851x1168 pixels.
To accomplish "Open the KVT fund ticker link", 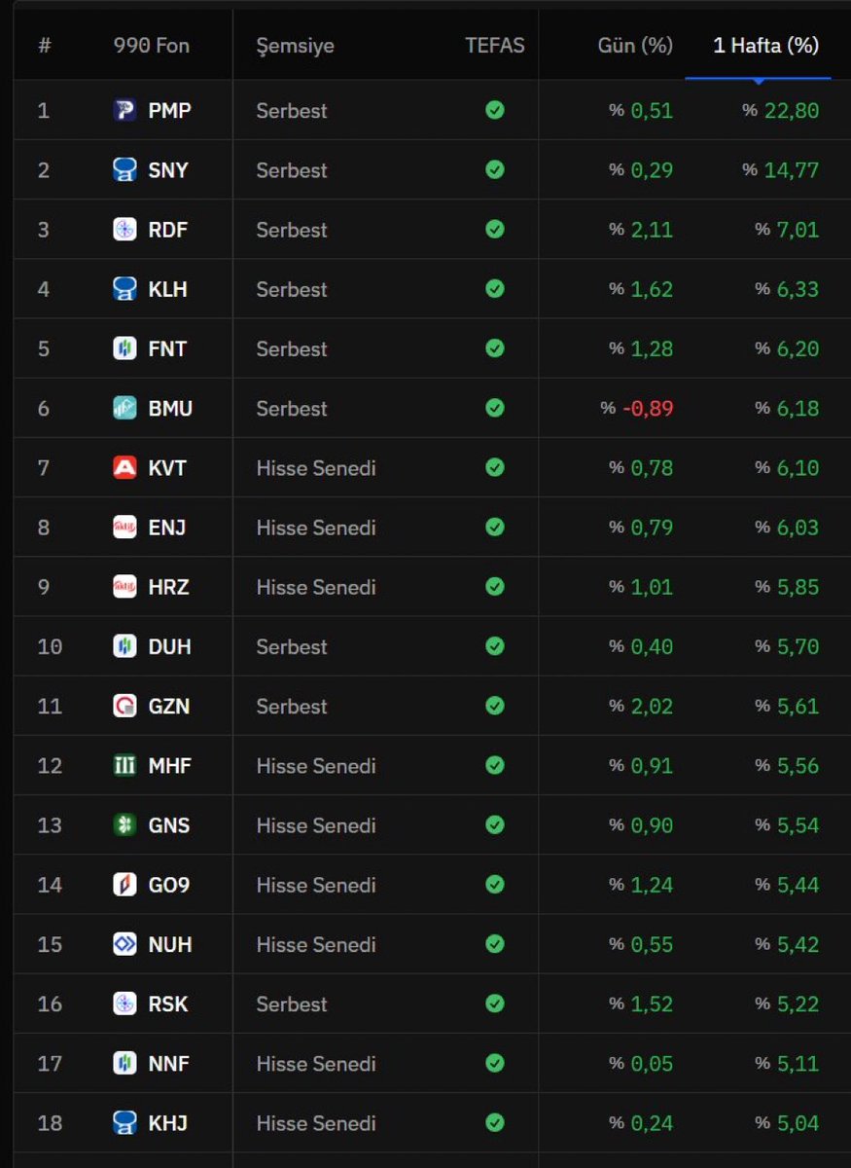I will click(x=167, y=467).
